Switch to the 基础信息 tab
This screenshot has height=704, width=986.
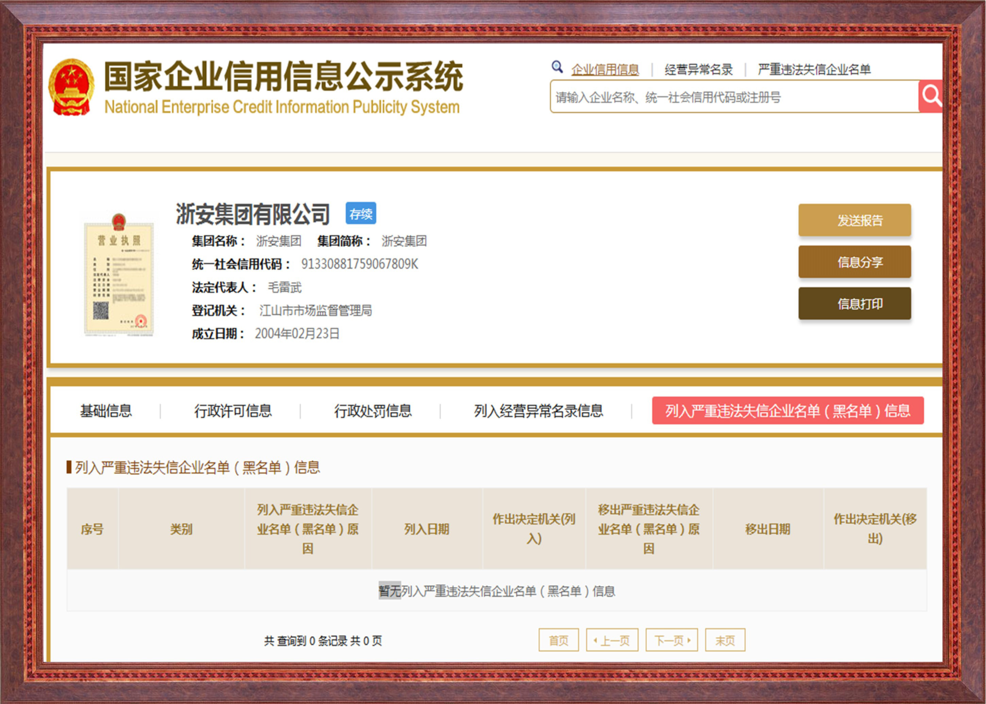(x=106, y=410)
